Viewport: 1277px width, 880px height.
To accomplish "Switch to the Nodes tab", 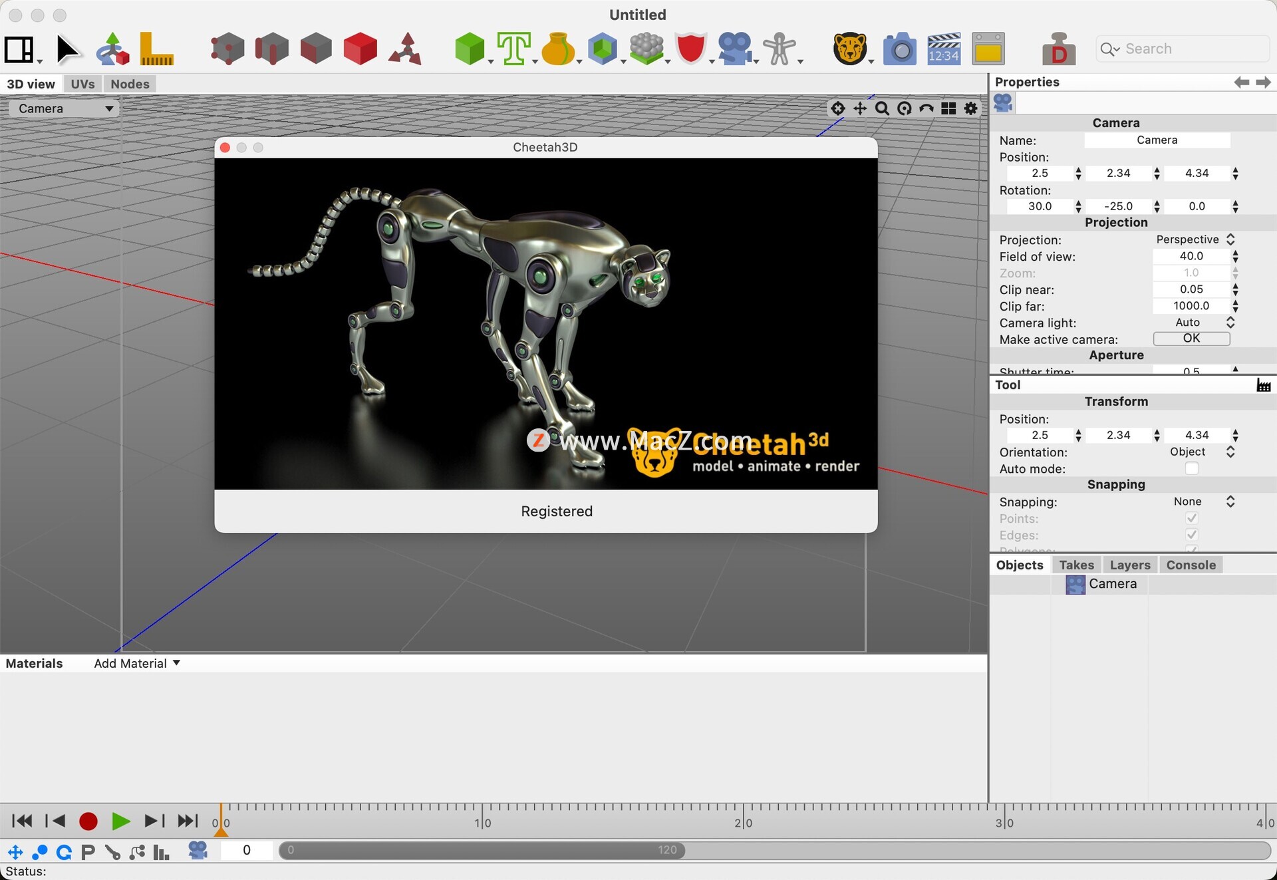I will coord(130,84).
